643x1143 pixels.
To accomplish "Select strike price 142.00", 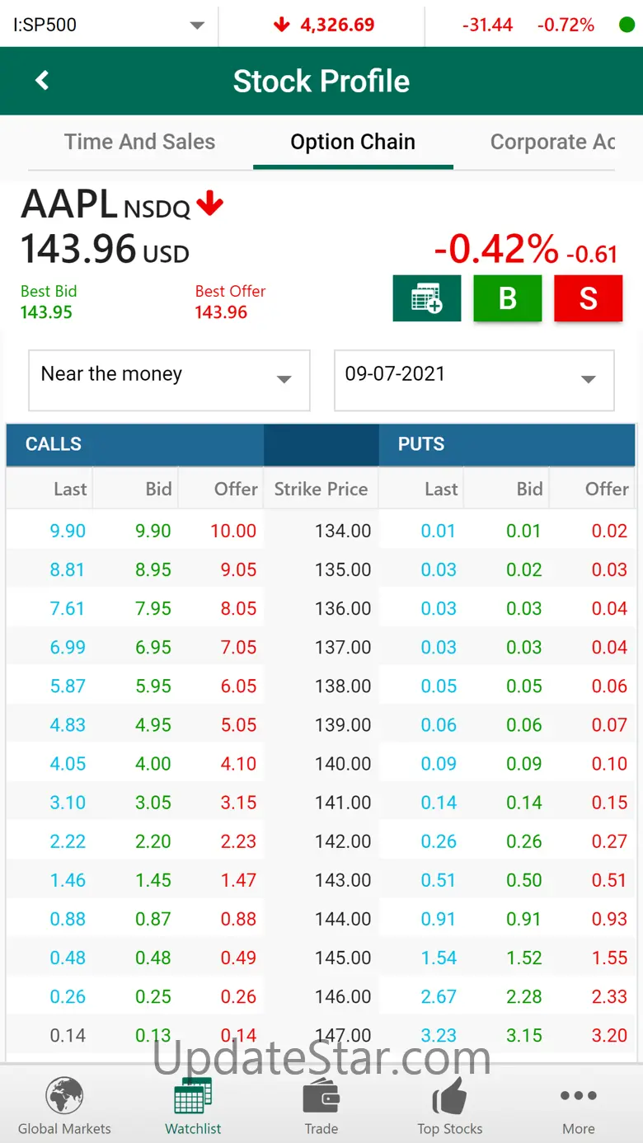I will (343, 841).
